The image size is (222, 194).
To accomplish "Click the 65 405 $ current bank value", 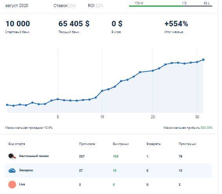I will [x=74, y=24].
